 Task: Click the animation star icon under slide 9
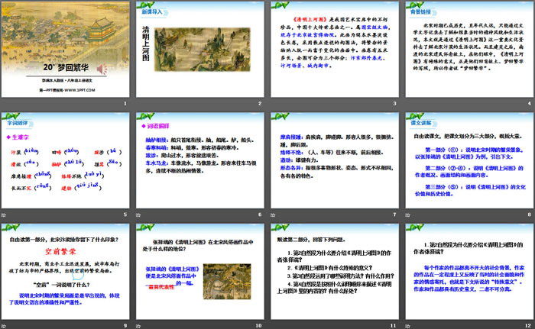pyautogui.click(x=4, y=326)
